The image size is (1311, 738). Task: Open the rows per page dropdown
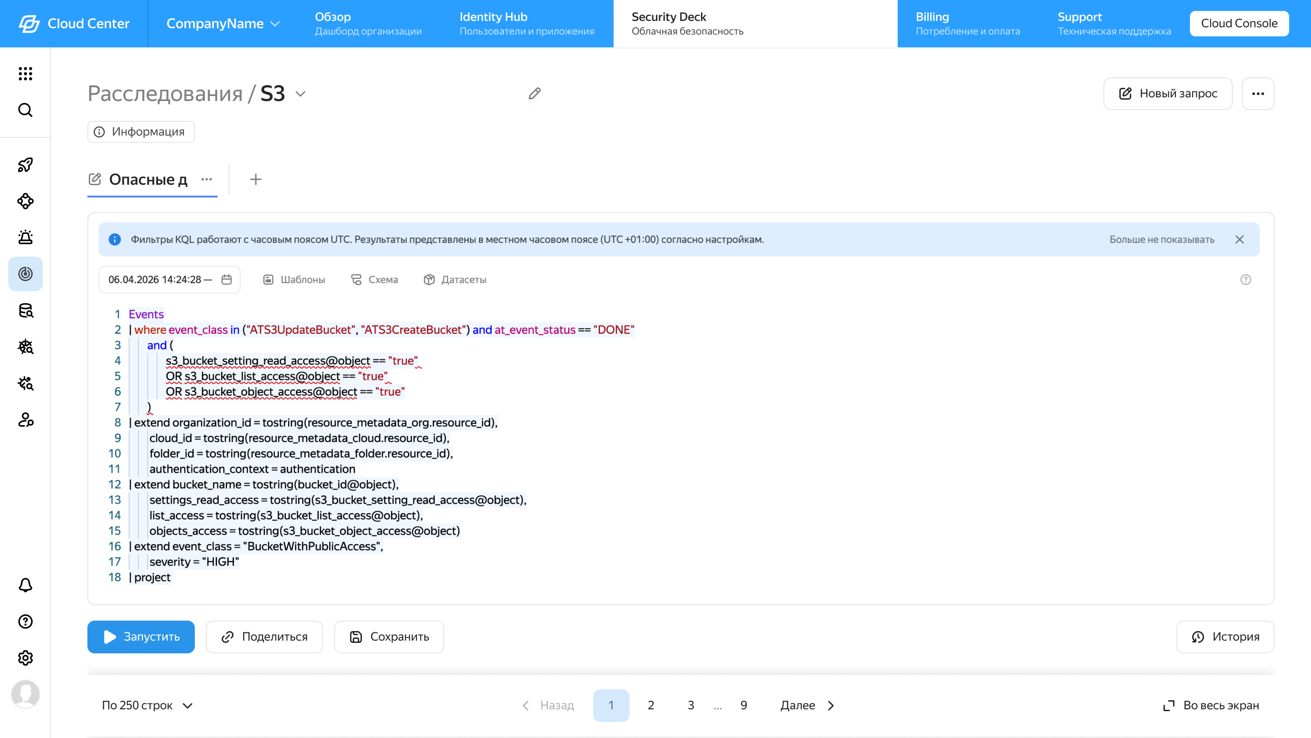(x=147, y=705)
